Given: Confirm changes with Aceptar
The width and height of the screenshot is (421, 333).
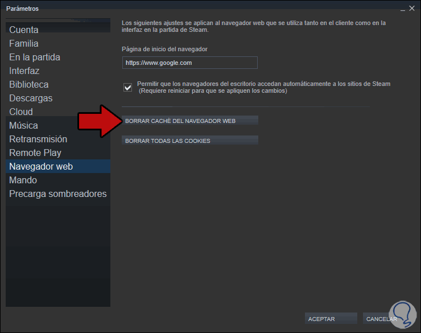Looking at the screenshot, I should coord(331,319).
